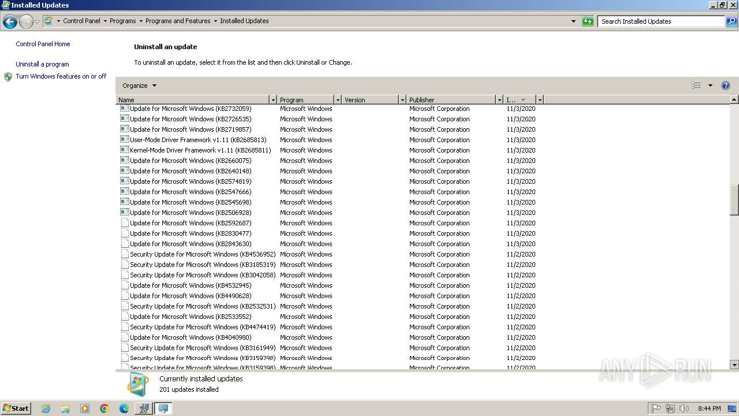The image size is (739, 416).
Task: Sort by the Program column header
Action: (x=305, y=100)
